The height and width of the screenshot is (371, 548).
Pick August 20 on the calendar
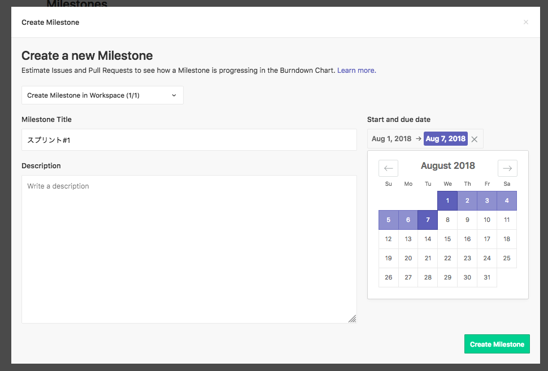point(408,258)
